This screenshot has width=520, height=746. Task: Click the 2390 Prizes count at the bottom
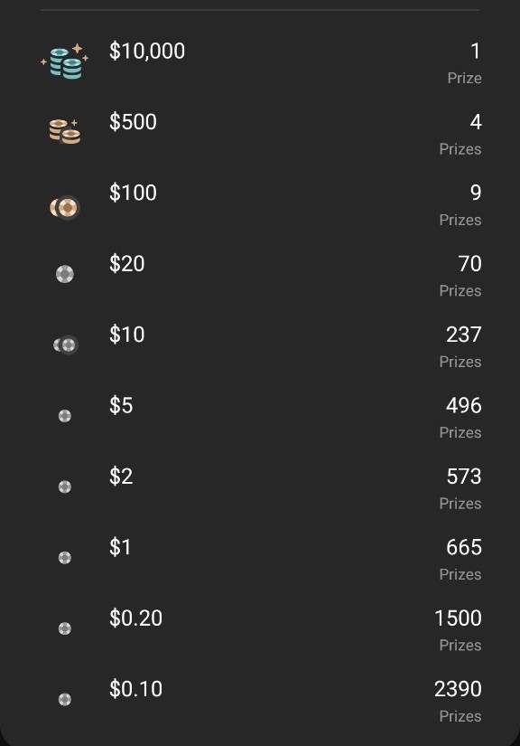coord(458,689)
